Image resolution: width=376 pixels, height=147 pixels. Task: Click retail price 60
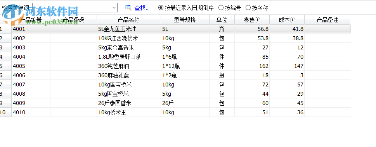(x=265, y=103)
